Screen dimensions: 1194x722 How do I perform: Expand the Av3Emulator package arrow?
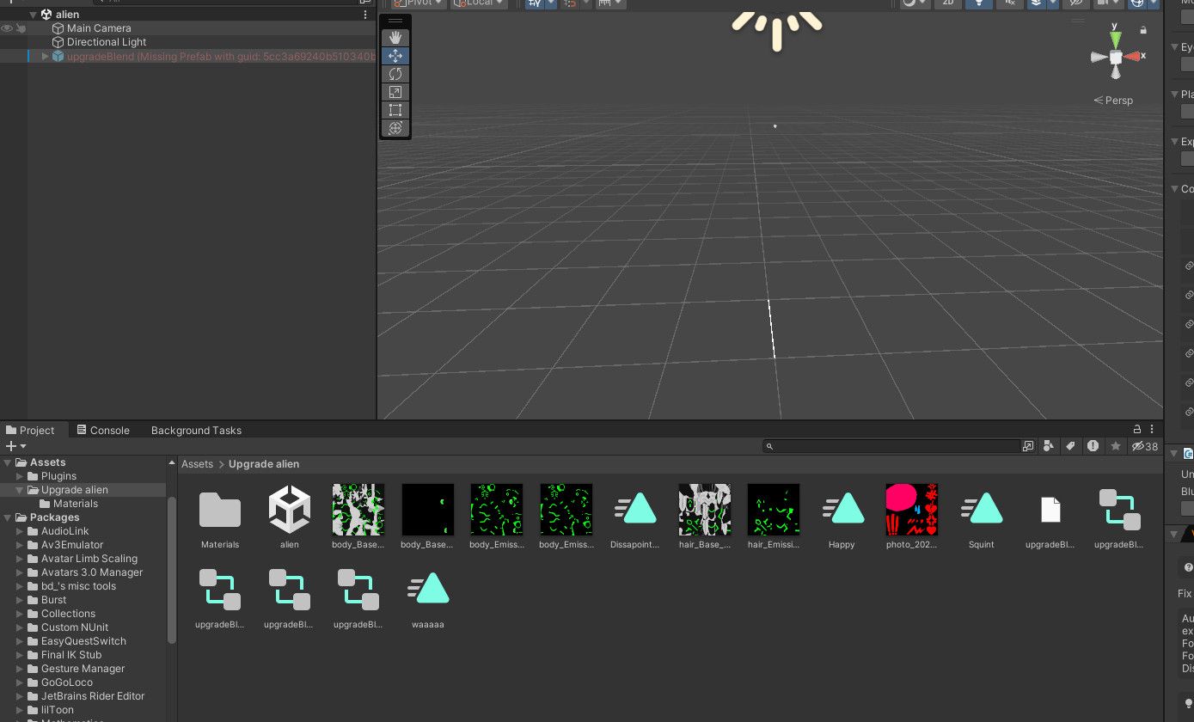pos(20,545)
